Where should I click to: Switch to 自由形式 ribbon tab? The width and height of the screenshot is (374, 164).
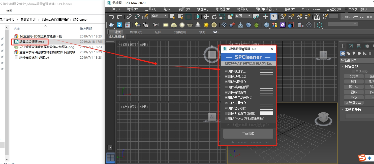click(x=136, y=32)
